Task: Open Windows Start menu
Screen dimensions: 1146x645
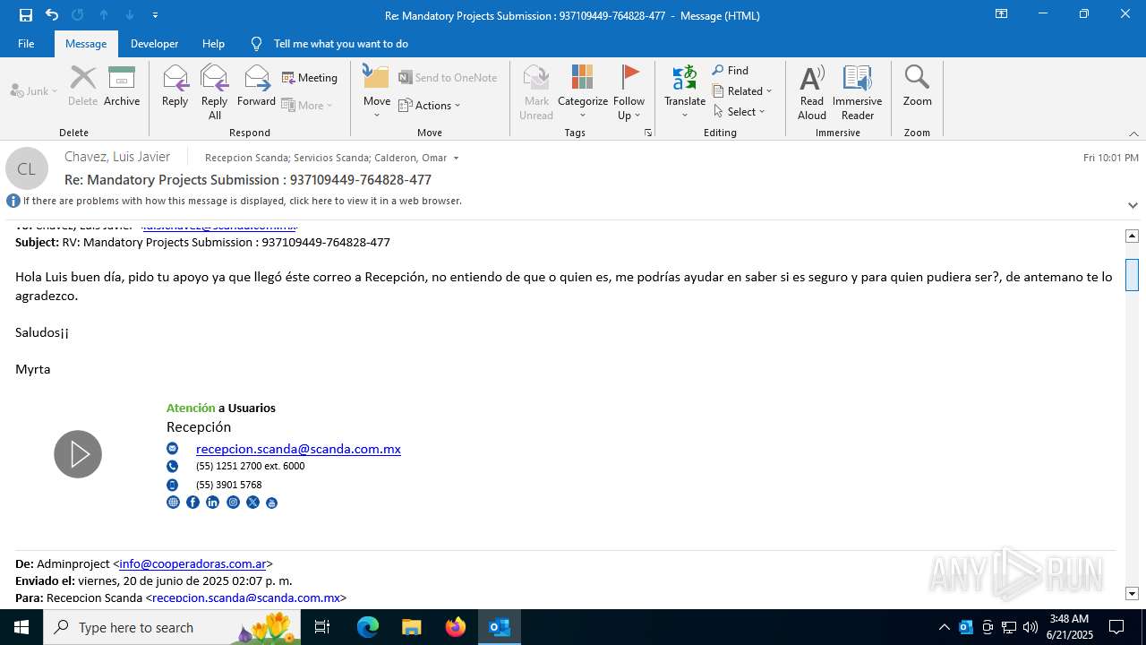Action: pos(21,627)
